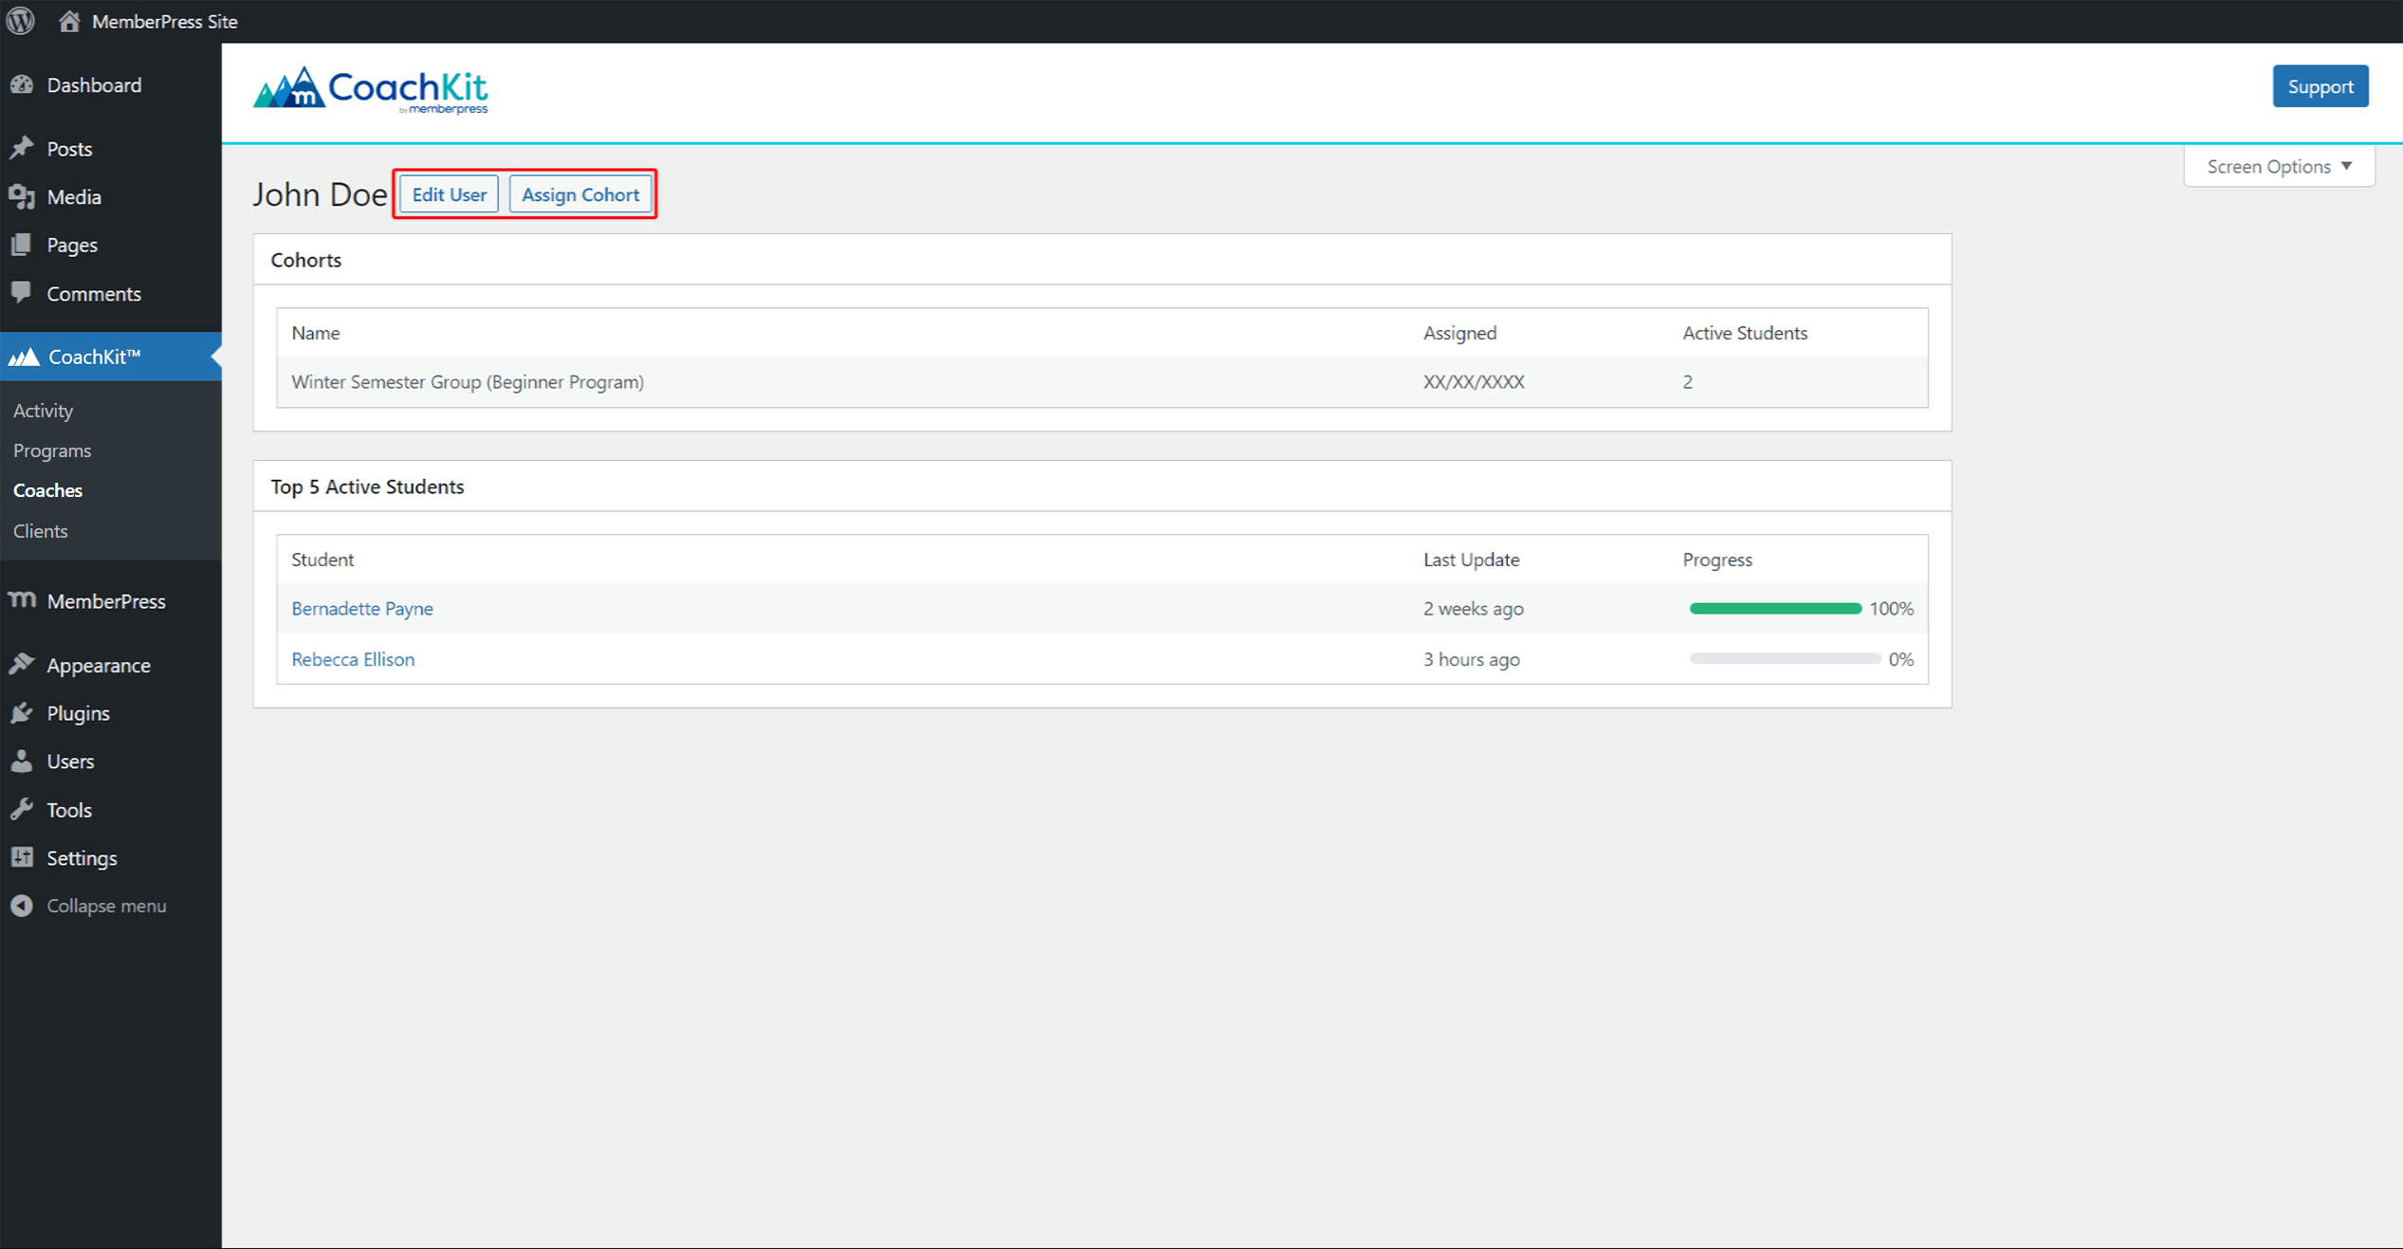Click the Bernadette Payne student link

click(360, 607)
